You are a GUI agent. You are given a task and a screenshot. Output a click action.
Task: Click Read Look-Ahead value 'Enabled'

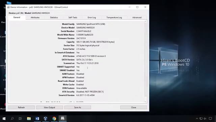pos(80,81)
